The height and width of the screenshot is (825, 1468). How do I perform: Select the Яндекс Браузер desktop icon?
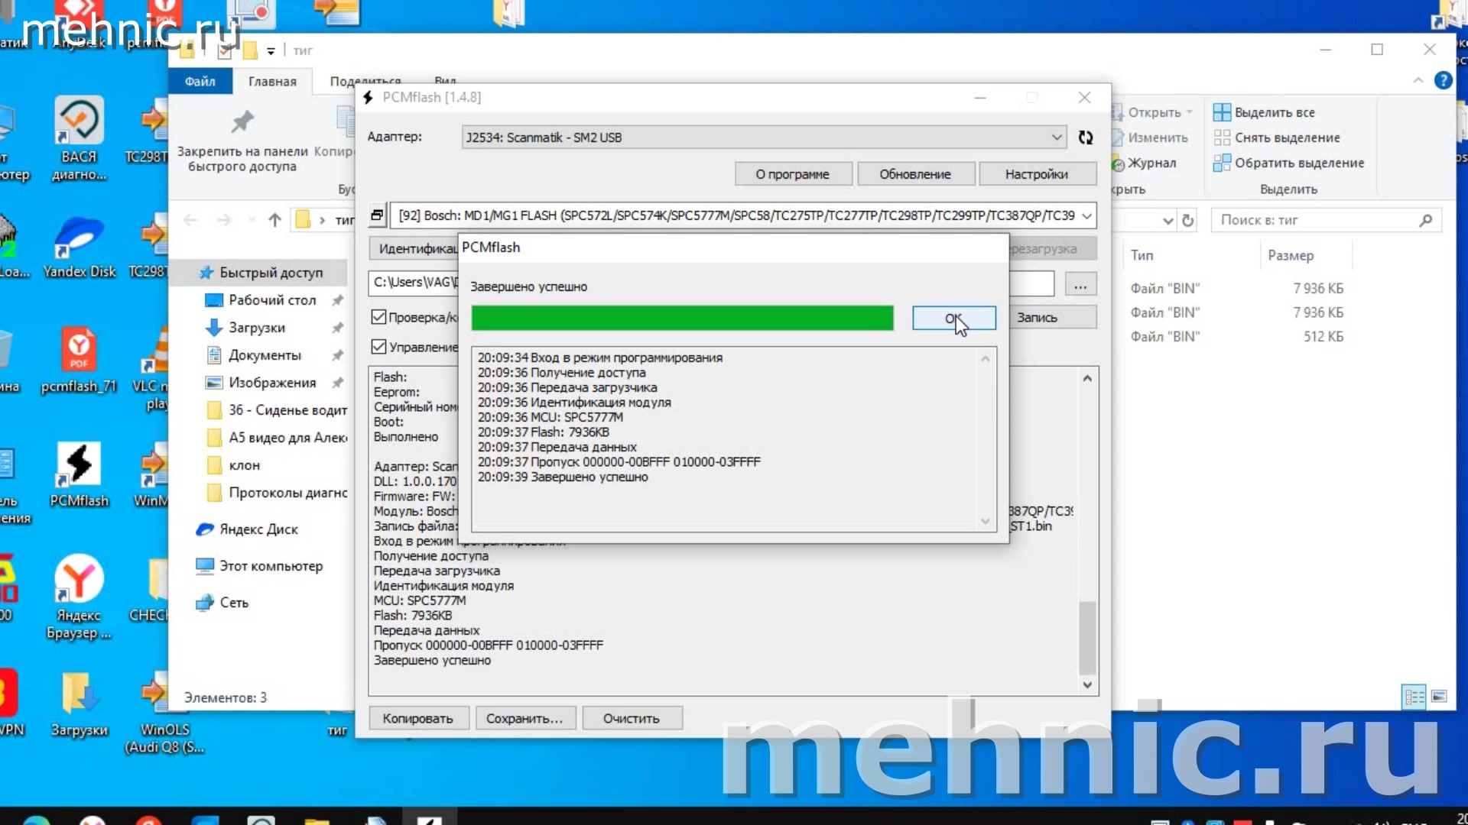(79, 597)
